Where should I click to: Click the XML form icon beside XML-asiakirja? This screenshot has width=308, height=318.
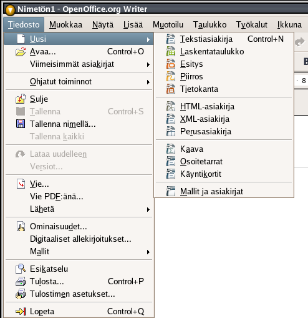[x=171, y=119]
